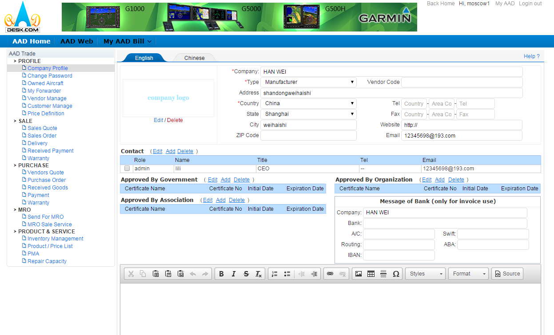Click the Vendor Code input field
The image size is (554, 335).
pyautogui.click(x=462, y=82)
